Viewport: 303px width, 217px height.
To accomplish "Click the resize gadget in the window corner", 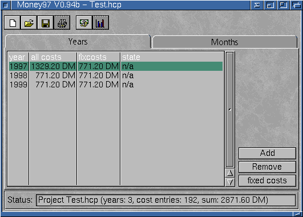I will pos(297,214).
